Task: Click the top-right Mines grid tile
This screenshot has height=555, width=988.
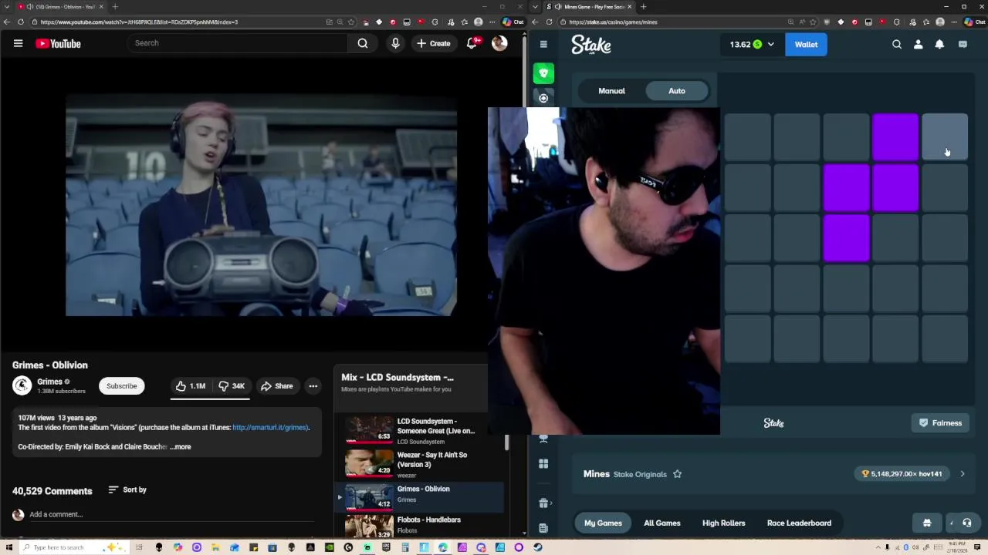Action: coord(945,136)
